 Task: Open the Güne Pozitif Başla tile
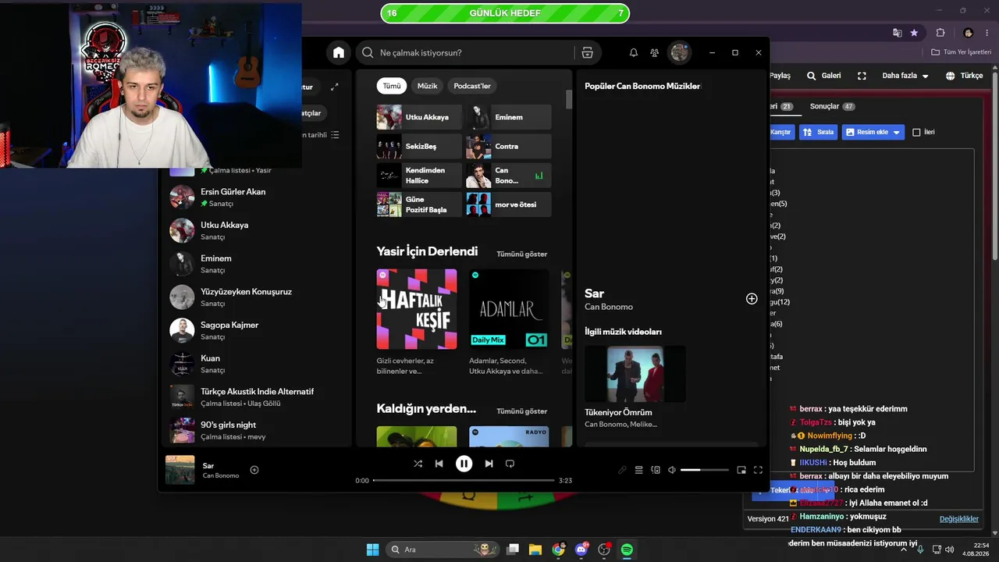point(419,205)
